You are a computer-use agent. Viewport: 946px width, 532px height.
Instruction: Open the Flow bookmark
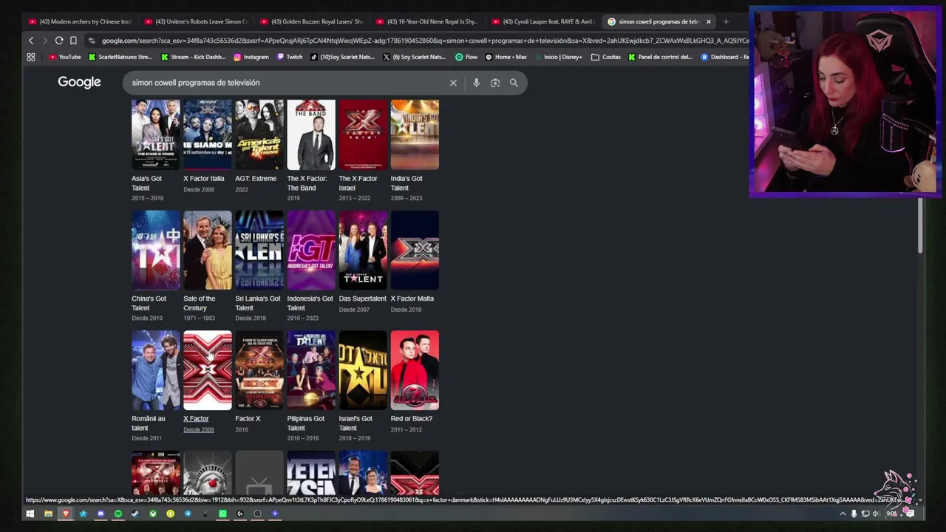pos(466,57)
